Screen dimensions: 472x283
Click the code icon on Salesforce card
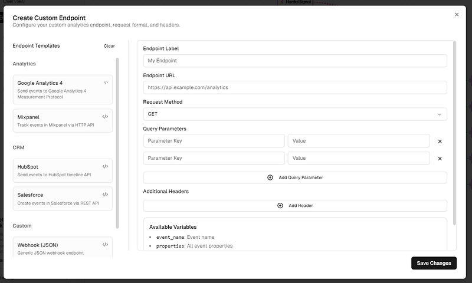[x=105, y=195]
